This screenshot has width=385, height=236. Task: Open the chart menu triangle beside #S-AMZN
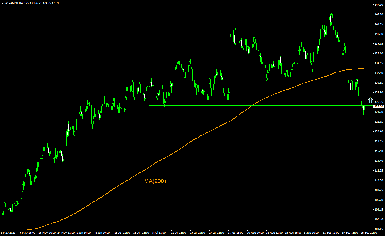tap(3, 3)
